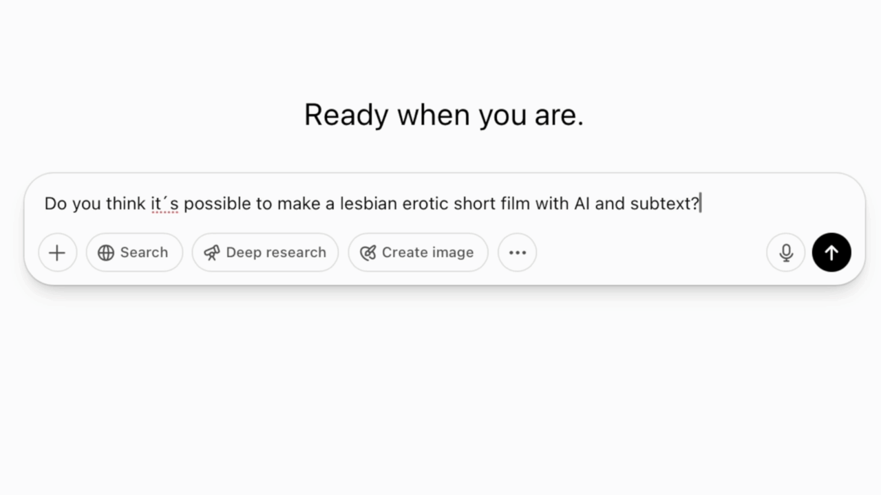This screenshot has width=881, height=495.
Task: Select the Deep research menu entry
Action: (x=265, y=252)
